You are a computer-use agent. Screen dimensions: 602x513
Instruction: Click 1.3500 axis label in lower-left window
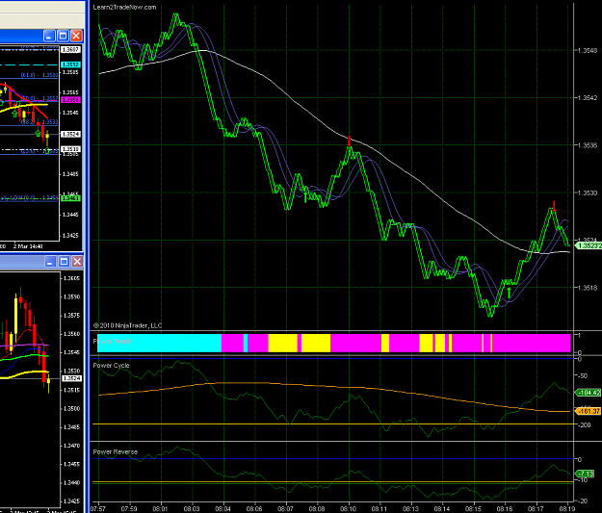(71, 408)
